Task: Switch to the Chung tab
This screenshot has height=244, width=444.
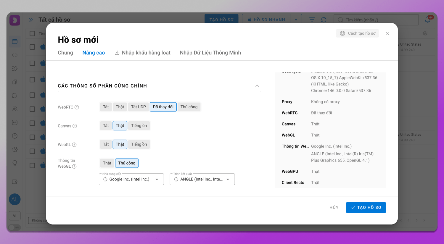Action: pos(65,53)
